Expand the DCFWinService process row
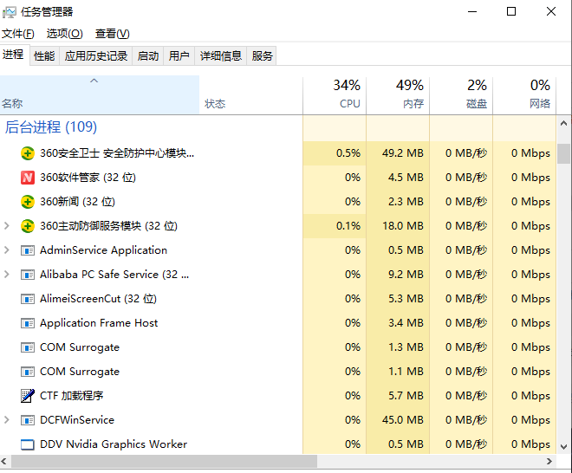The height and width of the screenshot is (473, 572). click(x=7, y=420)
